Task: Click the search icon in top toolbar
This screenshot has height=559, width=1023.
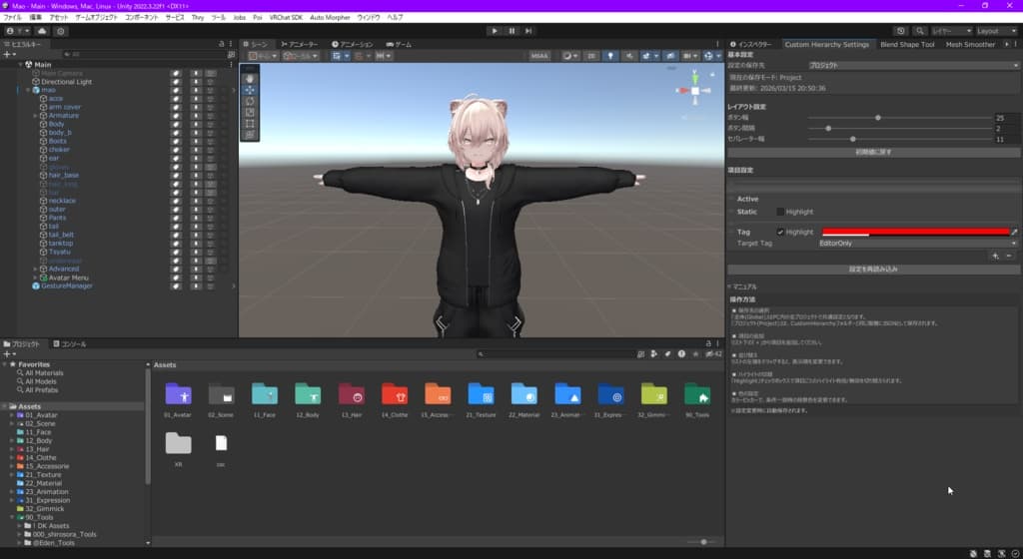Action: pos(919,31)
